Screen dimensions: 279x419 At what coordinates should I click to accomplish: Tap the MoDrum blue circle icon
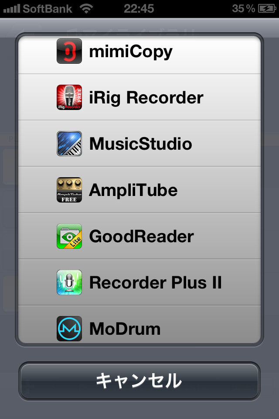[x=69, y=329]
